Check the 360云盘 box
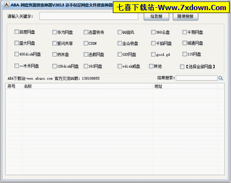This screenshot has width=231, height=183. tap(153, 32)
